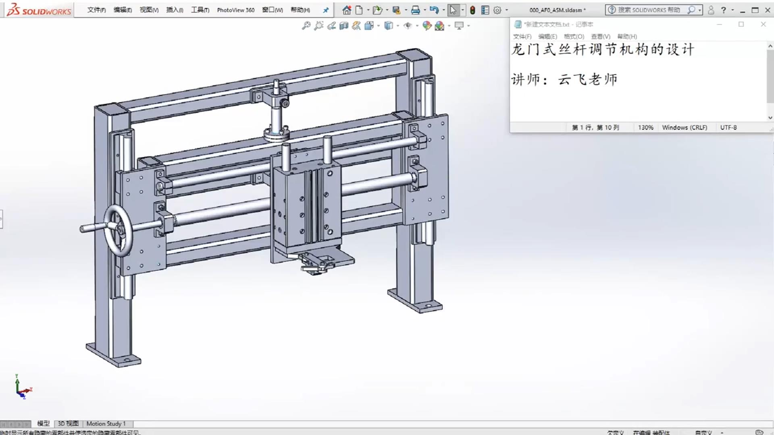774x435 pixels.
Task: Click Edit Appearance color sphere icon
Action: click(x=427, y=26)
